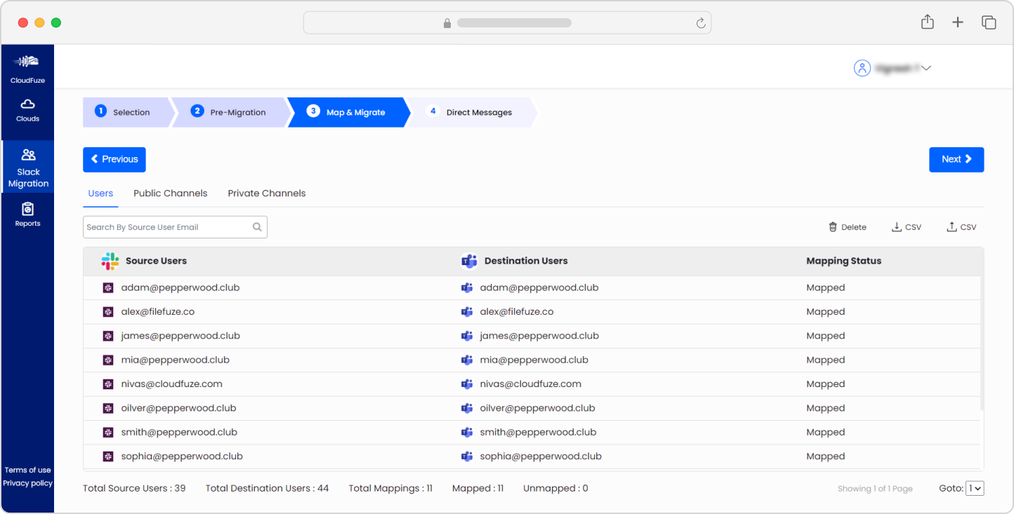Click Slack icon beside james@pepperwood.club source
Viewport: 1014px width, 514px height.
pyautogui.click(x=108, y=336)
